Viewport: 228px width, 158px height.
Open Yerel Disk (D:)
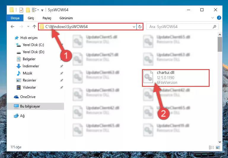click(x=34, y=52)
